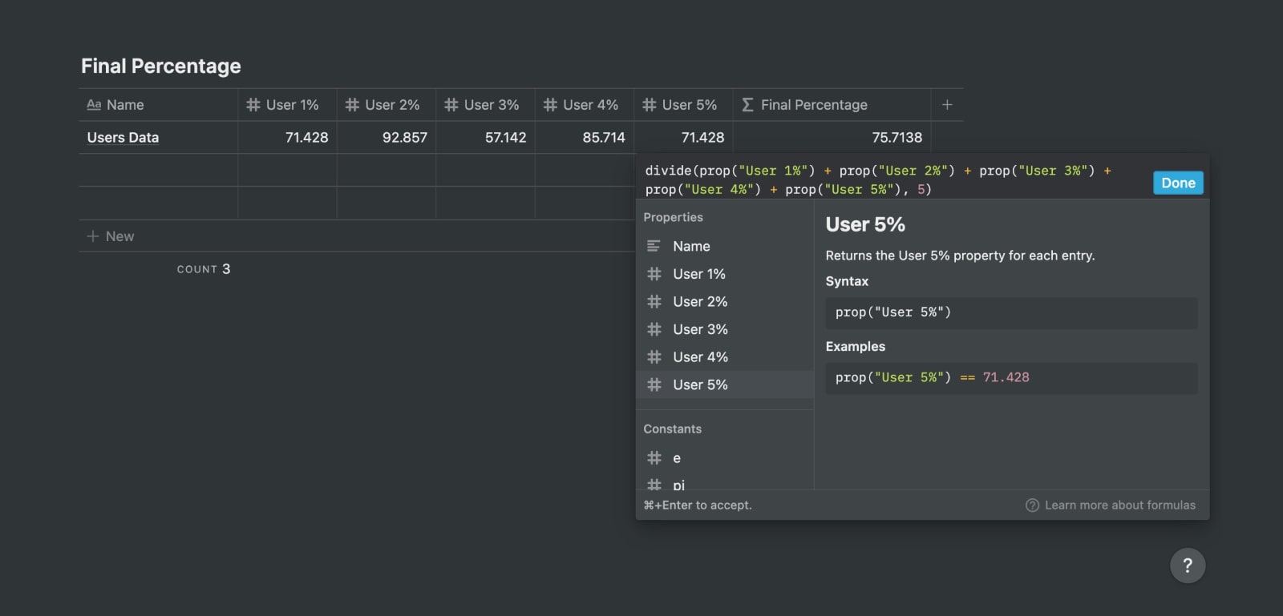Image resolution: width=1283 pixels, height=616 pixels.
Task: Click the sigma icon in Final Percentage header
Action: [747, 105]
